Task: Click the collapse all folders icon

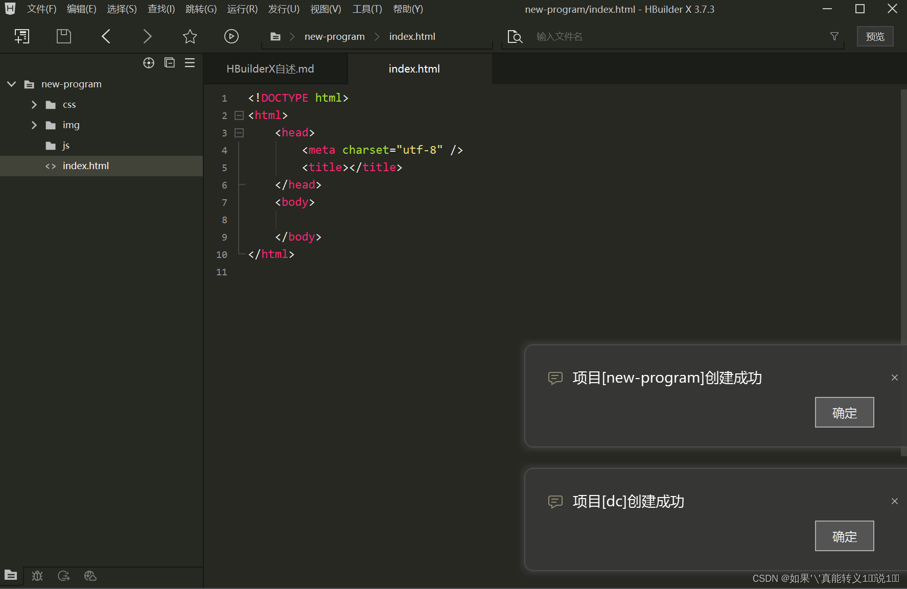Action: 170,63
